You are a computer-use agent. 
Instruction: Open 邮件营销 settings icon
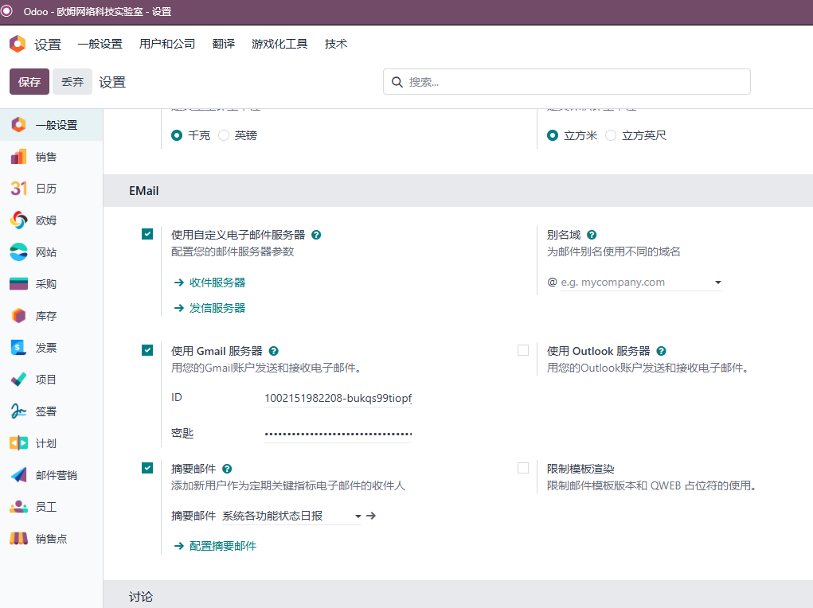(x=18, y=475)
